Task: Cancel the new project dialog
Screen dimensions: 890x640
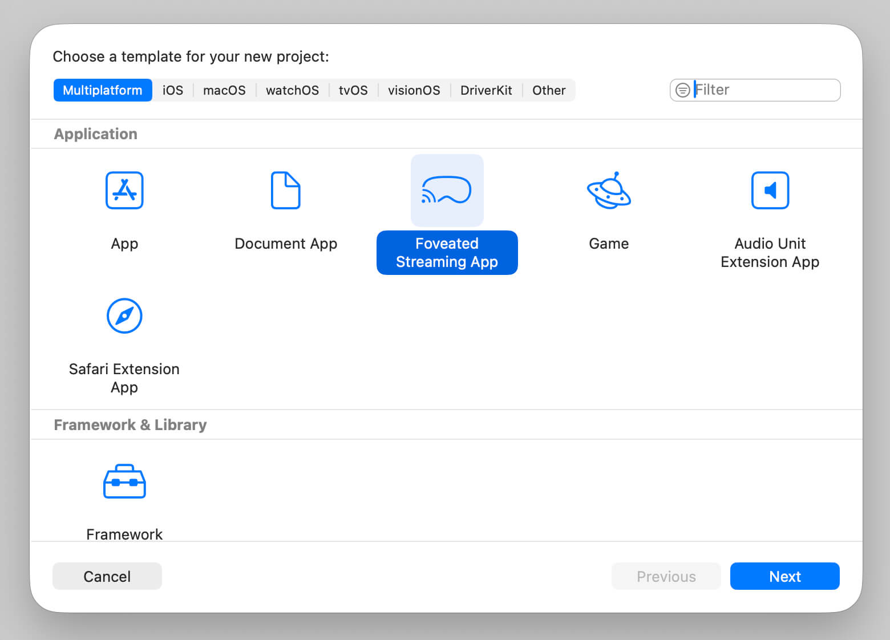Action: pyautogui.click(x=107, y=576)
